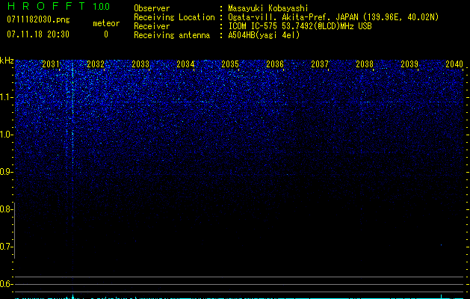
Task: Click the Observer label
Action: pyautogui.click(x=152, y=8)
